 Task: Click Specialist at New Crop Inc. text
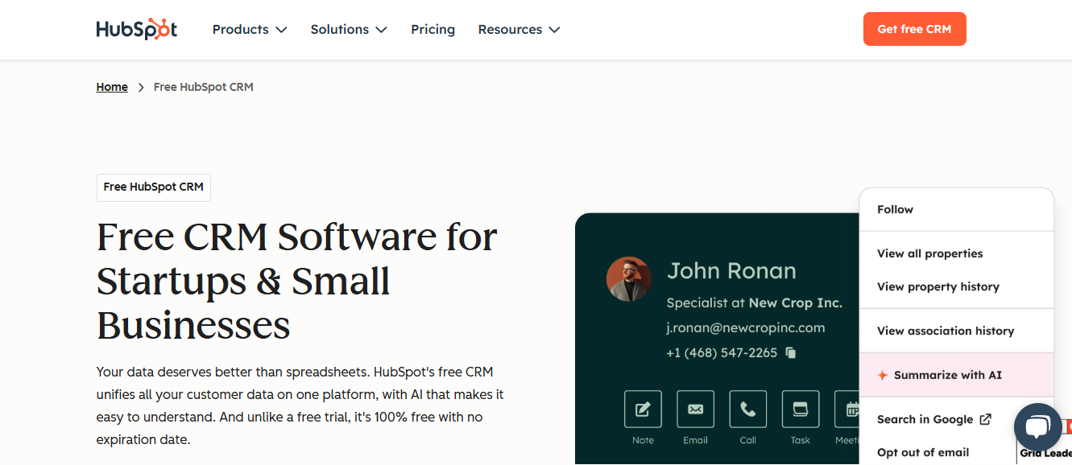click(755, 302)
